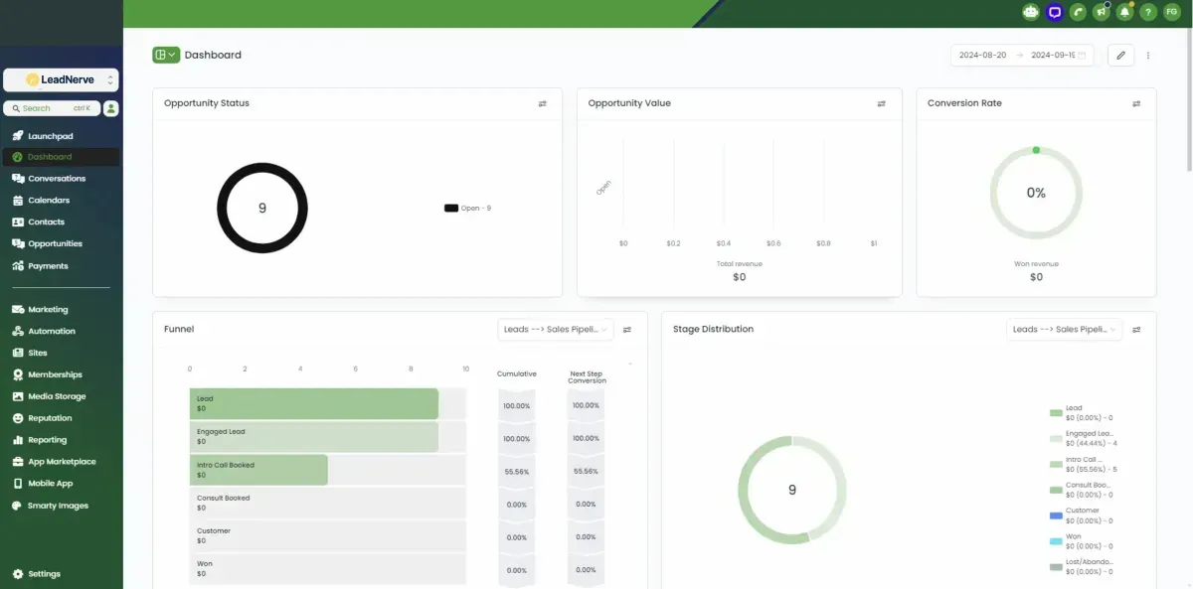Viewport: 1193px width, 589px height.
Task: Open the notifications bell icon
Action: point(1124,12)
